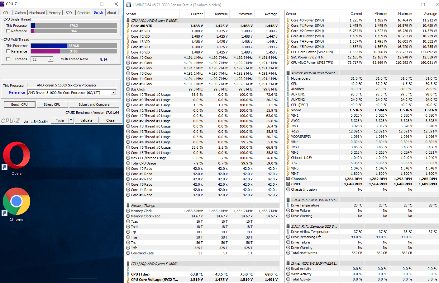439x283 pixels.
Task: Click the S.M.A.R.T.: Samsung SSD group header icon
Action: [288, 226]
